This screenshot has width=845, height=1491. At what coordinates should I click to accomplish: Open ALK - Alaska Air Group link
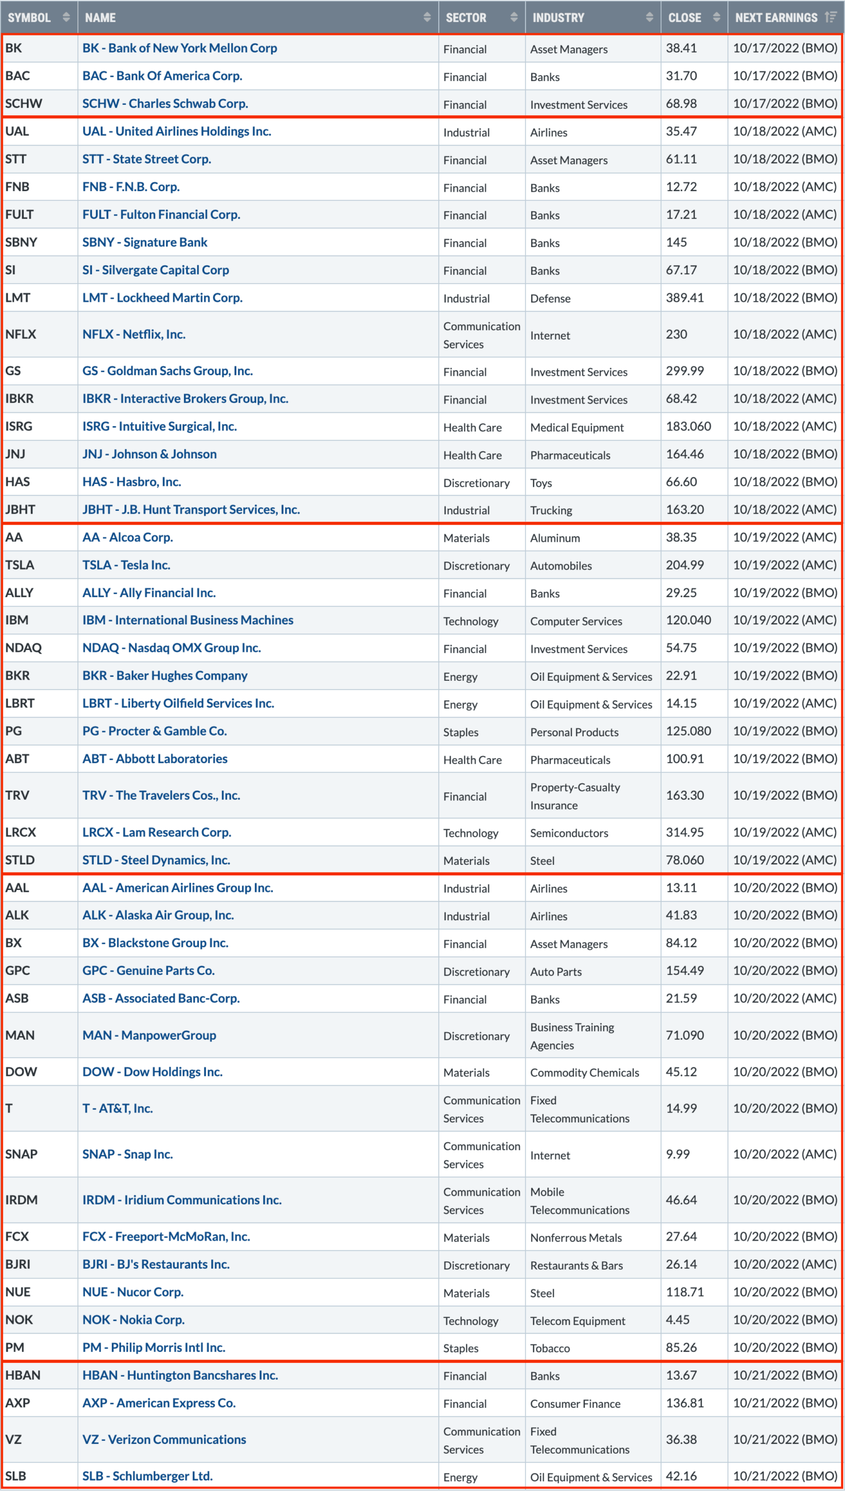pos(158,916)
